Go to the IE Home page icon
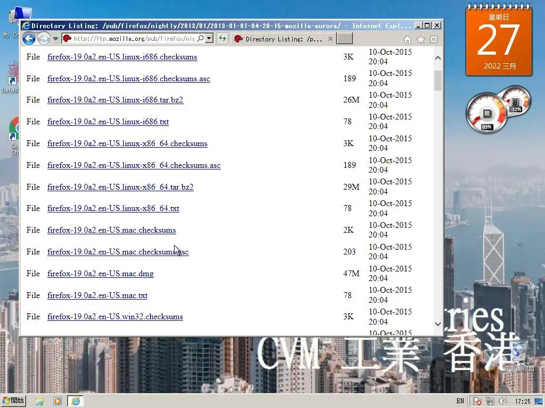Screen dimensions: 545x408 [x=408, y=39]
